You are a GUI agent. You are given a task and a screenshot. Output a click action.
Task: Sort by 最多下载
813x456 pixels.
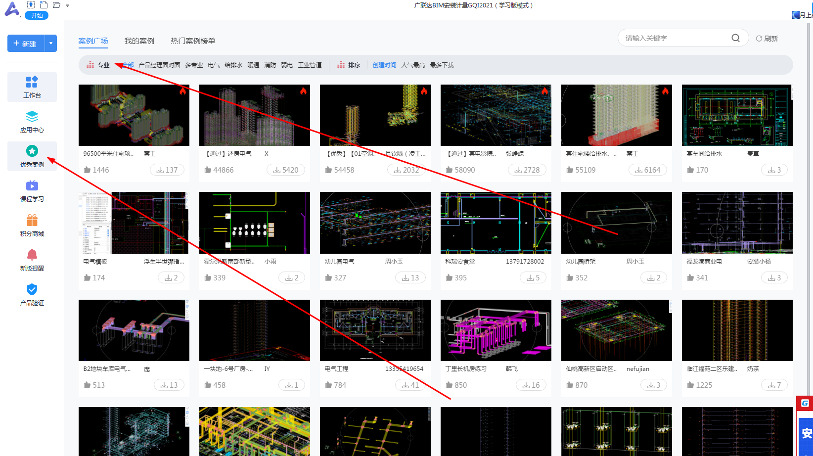click(x=442, y=65)
